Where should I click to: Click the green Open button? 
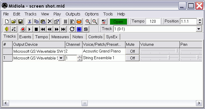pos(118,22)
